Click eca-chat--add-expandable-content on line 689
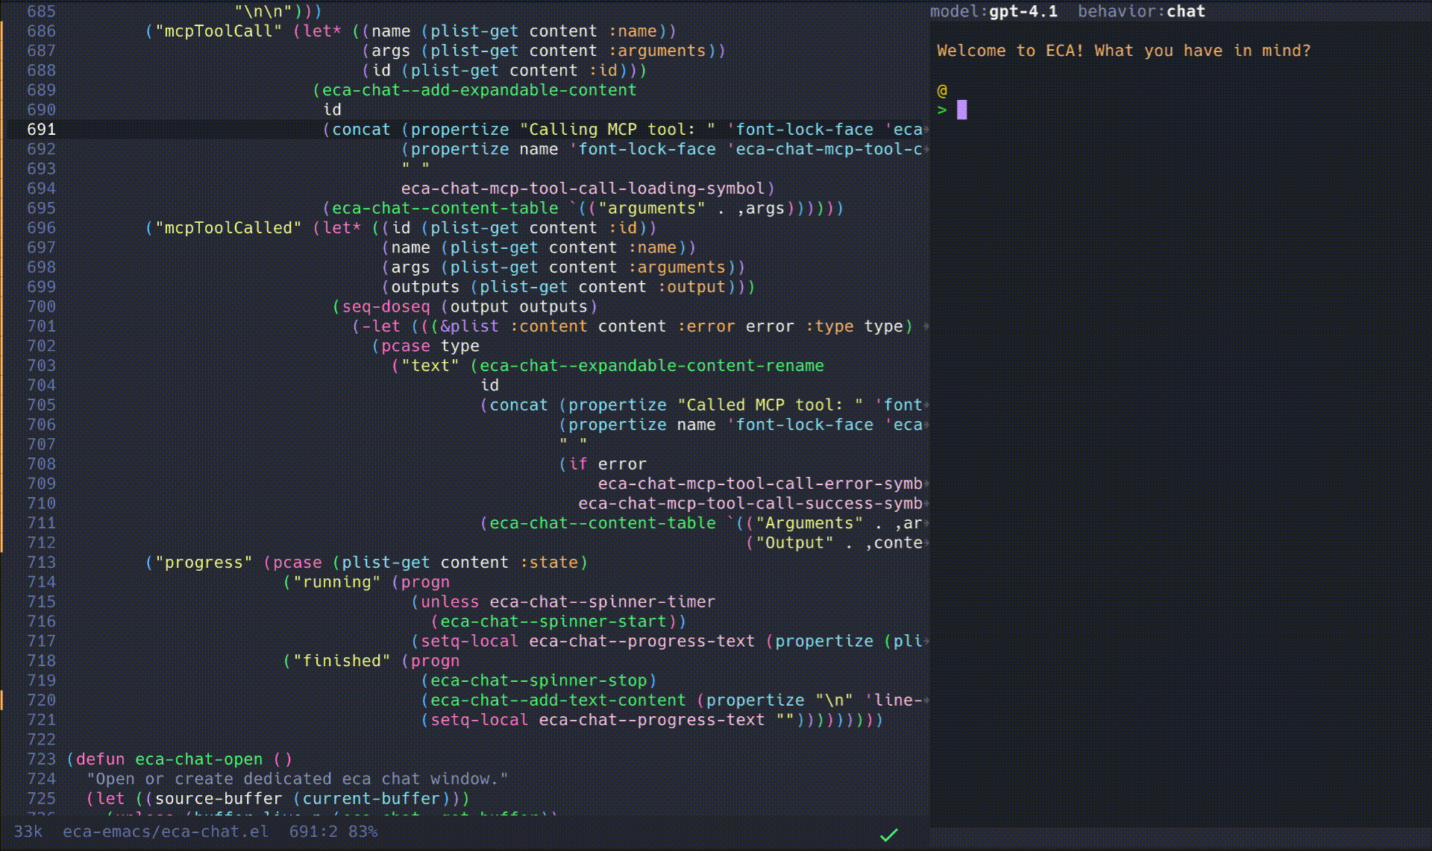 click(x=480, y=90)
